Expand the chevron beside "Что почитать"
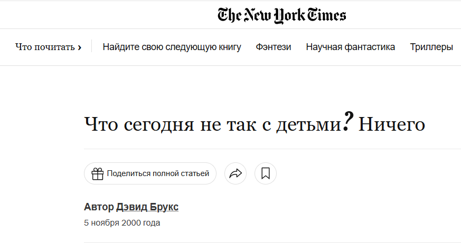This screenshot has width=461, height=243. [80, 47]
